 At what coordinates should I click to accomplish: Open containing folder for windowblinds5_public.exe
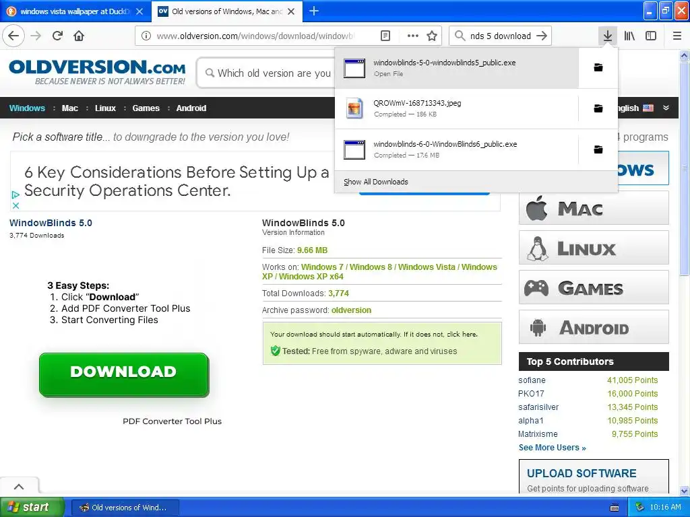(x=598, y=67)
